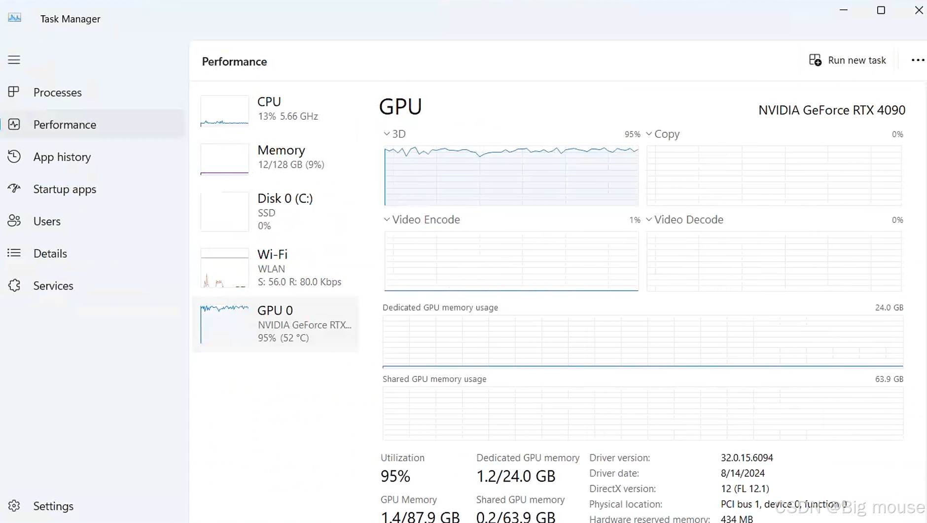Screen dimensions: 927x523
Task: Open the three-dot more options menu
Action: (x=918, y=60)
